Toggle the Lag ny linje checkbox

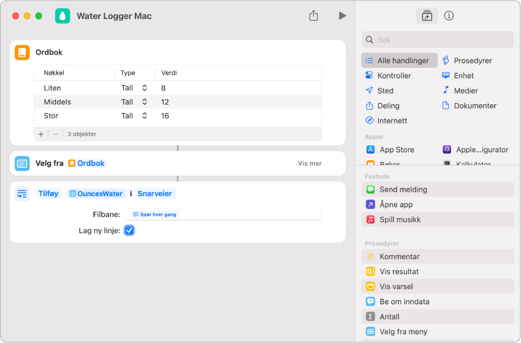[129, 230]
